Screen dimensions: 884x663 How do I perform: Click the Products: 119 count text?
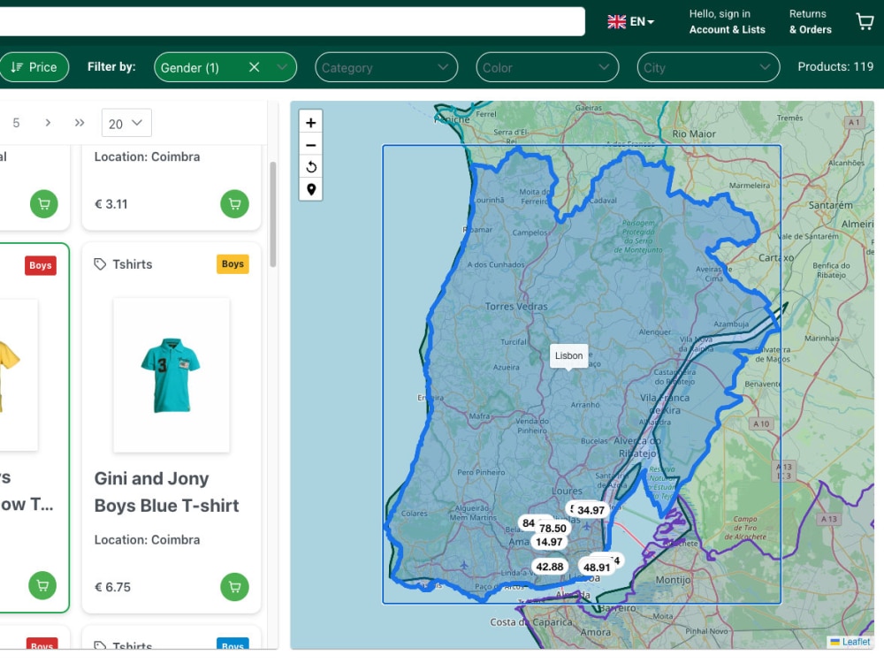coord(835,66)
